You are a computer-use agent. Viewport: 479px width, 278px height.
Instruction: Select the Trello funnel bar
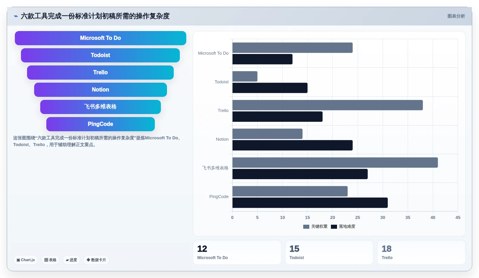pyautogui.click(x=100, y=73)
